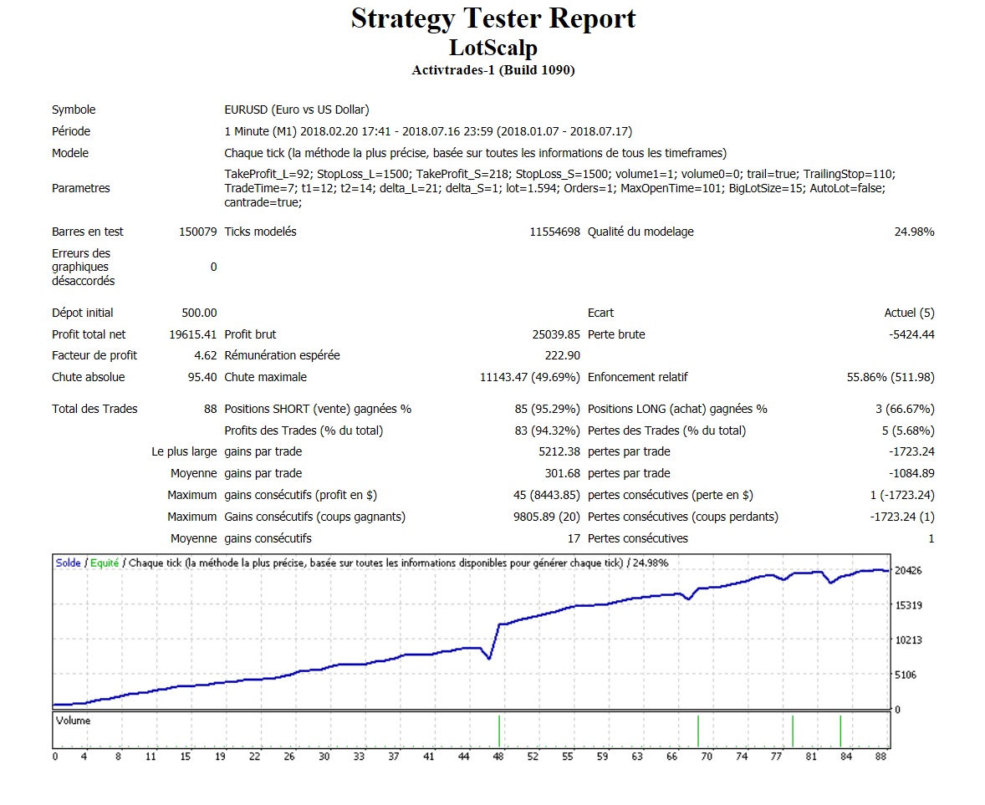Click the 'Erreurs des graphiques désaccordés' label
This screenshot has height=805, width=985.
[x=83, y=267]
